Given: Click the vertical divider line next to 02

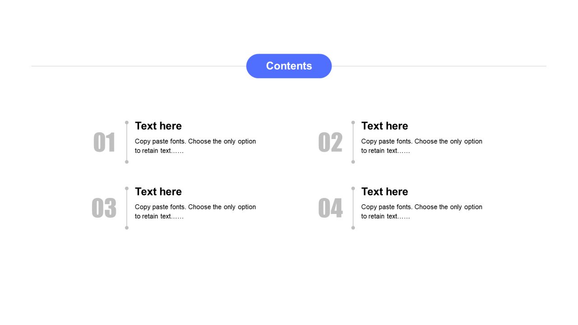Looking at the screenshot, I should tap(353, 142).
